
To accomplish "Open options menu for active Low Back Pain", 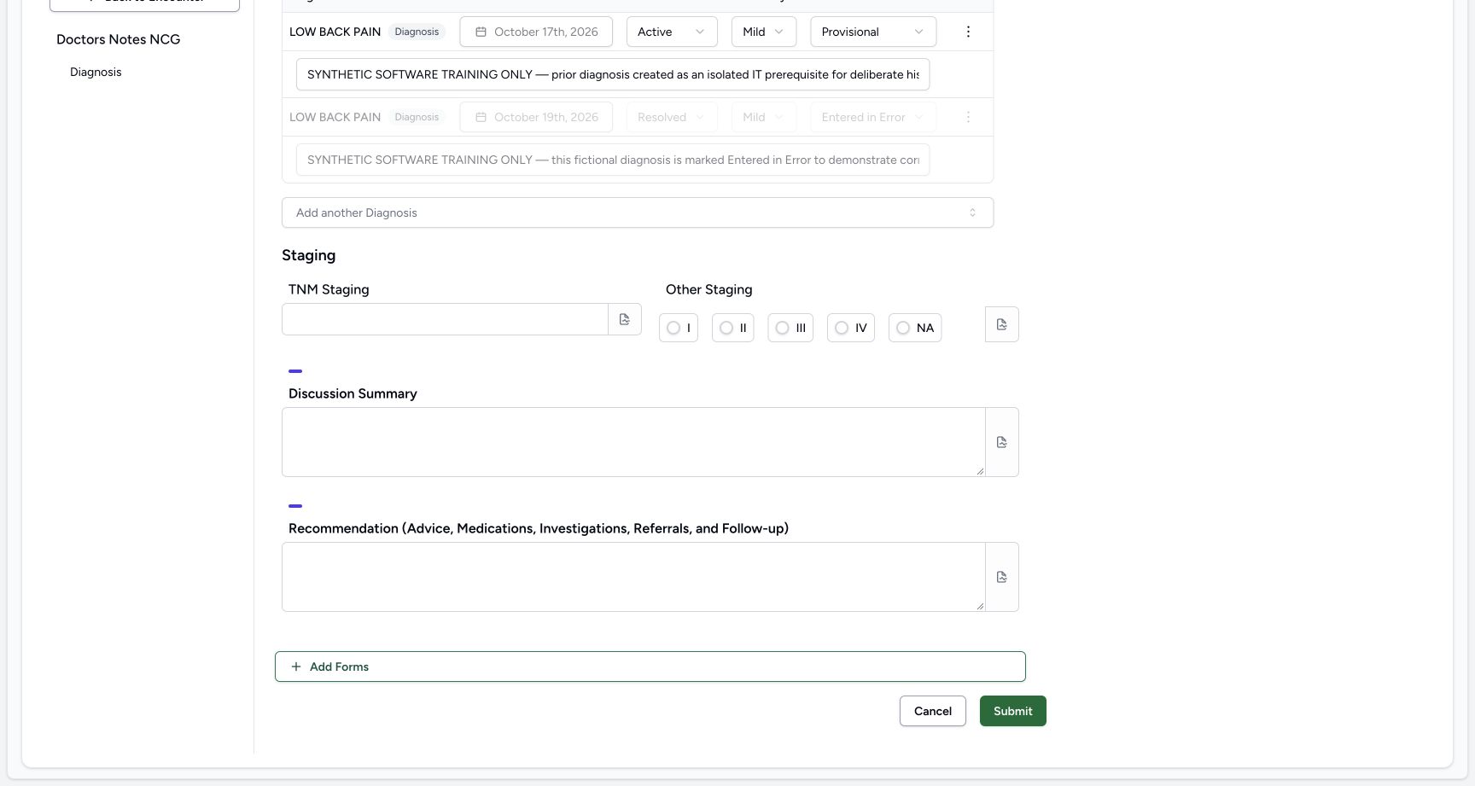I will click(968, 32).
